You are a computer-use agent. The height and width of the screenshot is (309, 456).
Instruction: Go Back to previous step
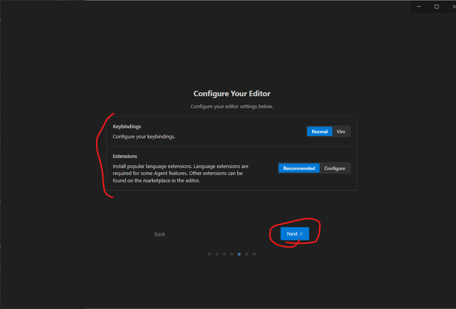(x=160, y=234)
